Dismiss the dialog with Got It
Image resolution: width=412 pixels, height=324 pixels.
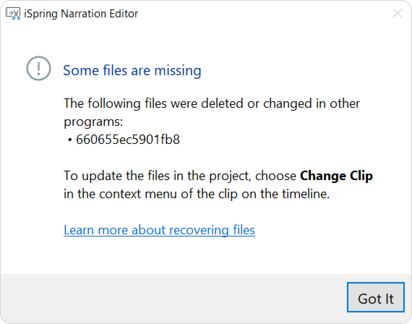pyautogui.click(x=375, y=297)
